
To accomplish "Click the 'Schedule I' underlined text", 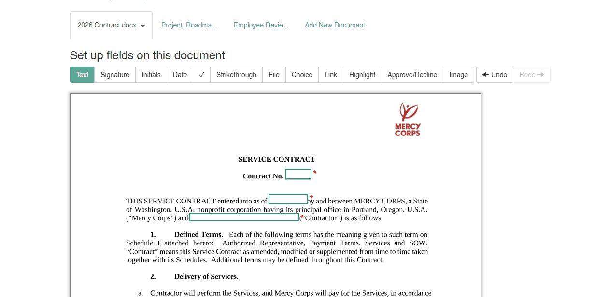I will (143, 243).
